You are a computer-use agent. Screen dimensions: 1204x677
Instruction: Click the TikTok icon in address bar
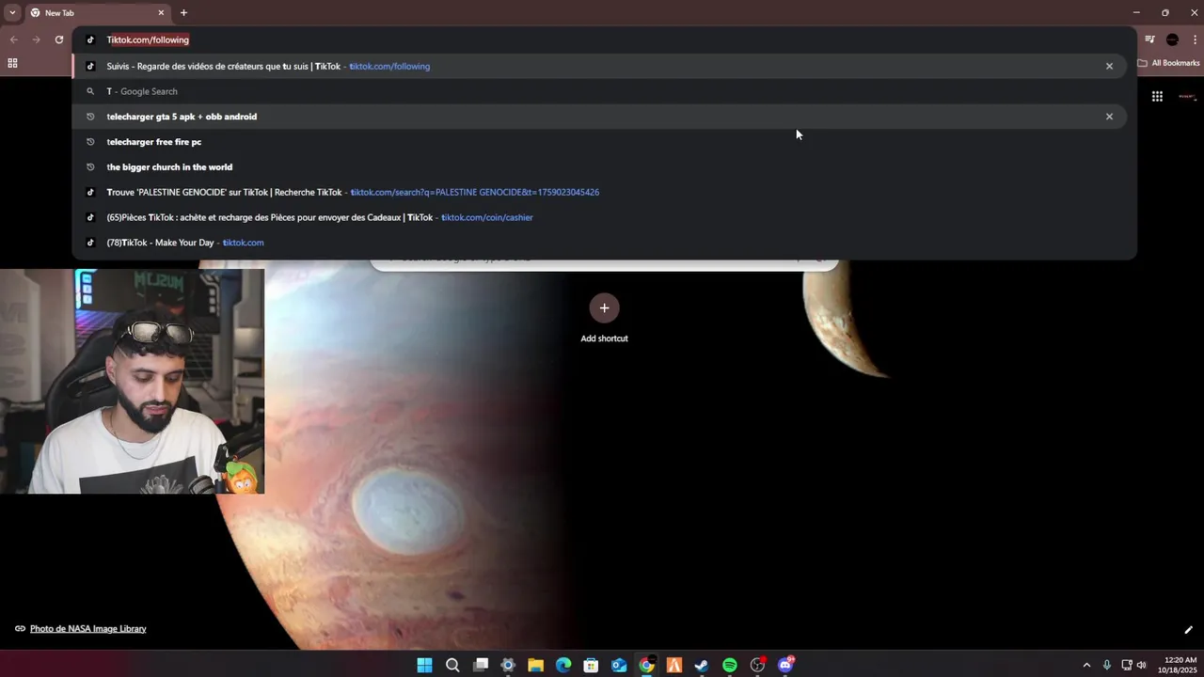[90, 39]
